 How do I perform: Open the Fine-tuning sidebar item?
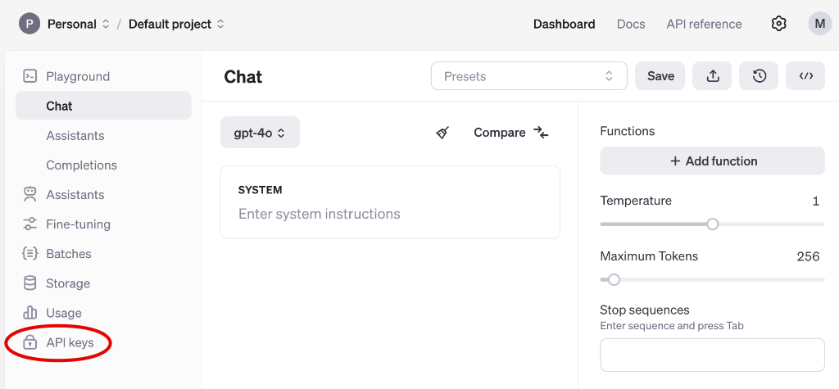tap(78, 224)
